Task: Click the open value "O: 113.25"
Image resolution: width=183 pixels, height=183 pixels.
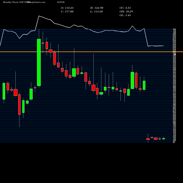Action: tap(67, 8)
